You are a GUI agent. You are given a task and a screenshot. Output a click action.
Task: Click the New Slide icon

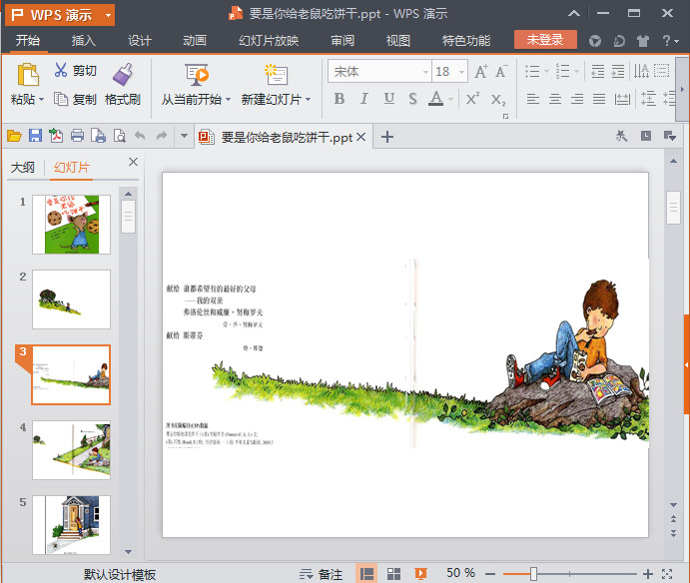276,74
